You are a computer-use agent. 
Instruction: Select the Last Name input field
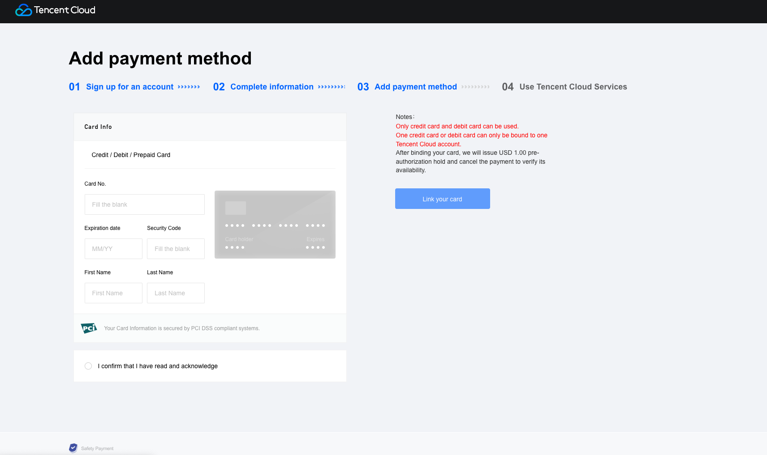point(176,293)
